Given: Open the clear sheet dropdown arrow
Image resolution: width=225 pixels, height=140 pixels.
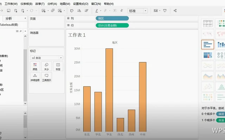Looking at the screenshot, I should pos(64,10).
